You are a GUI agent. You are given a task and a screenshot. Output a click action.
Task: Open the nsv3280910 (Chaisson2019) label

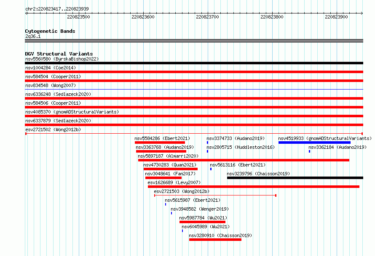[x=220, y=235]
